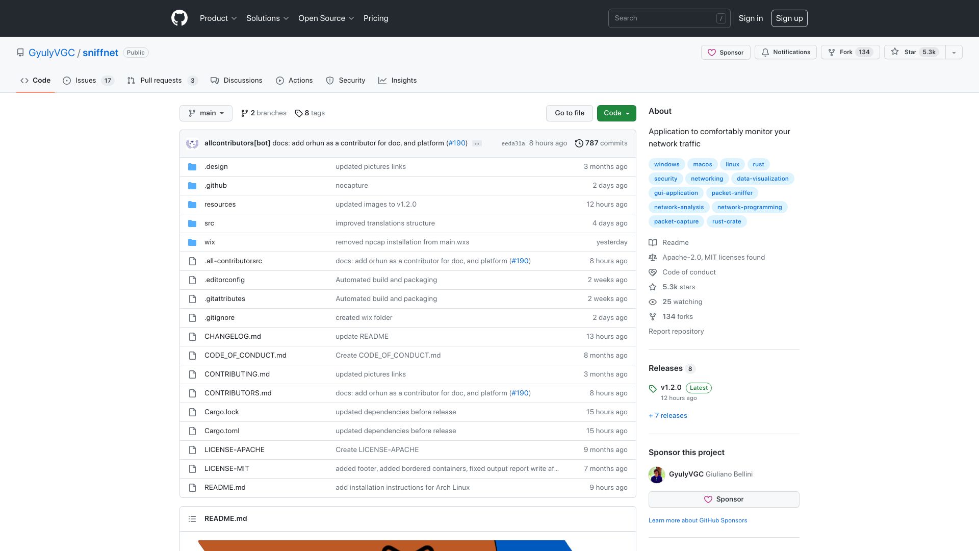Image resolution: width=979 pixels, height=551 pixels.
Task: View the 8 tags link
Action: pyautogui.click(x=310, y=113)
